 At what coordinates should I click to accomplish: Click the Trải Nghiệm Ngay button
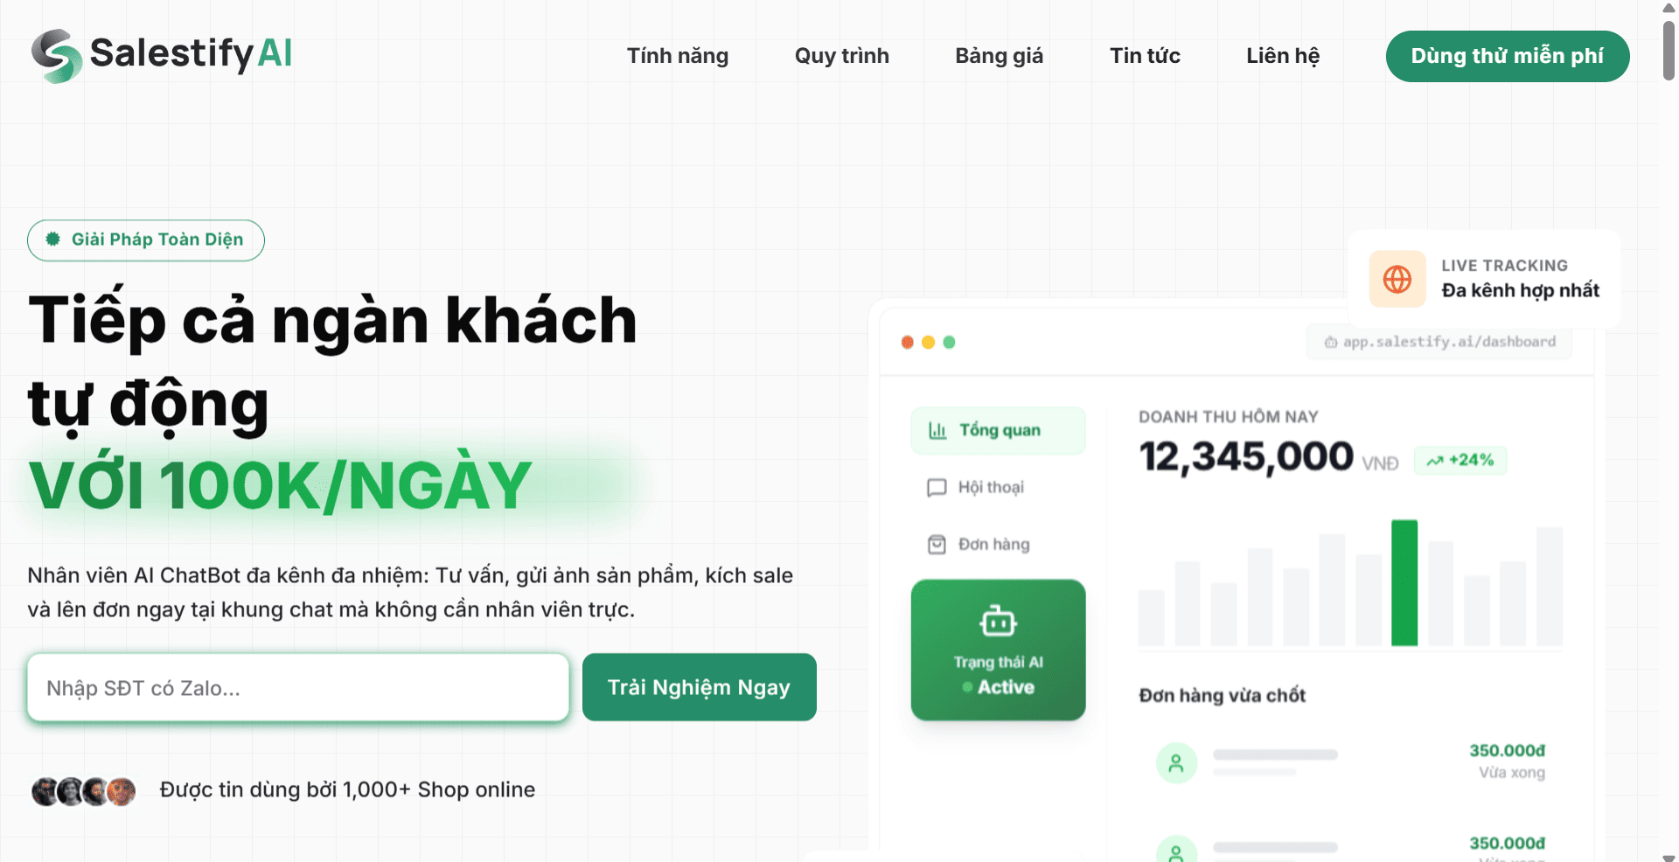point(699,687)
